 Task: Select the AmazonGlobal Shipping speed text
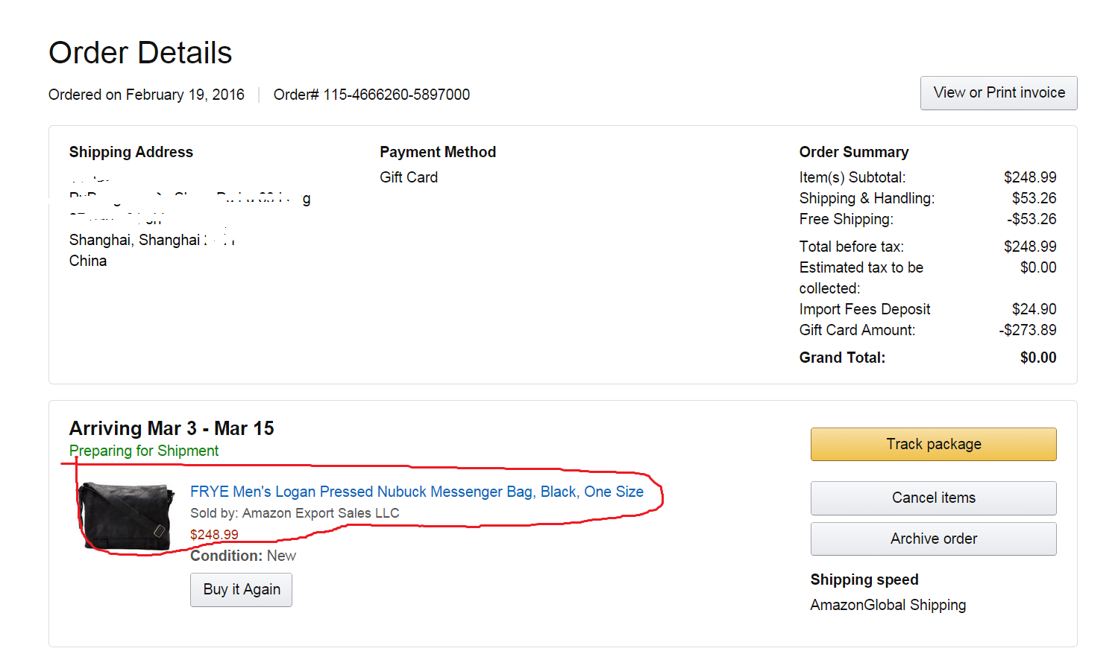(x=888, y=605)
